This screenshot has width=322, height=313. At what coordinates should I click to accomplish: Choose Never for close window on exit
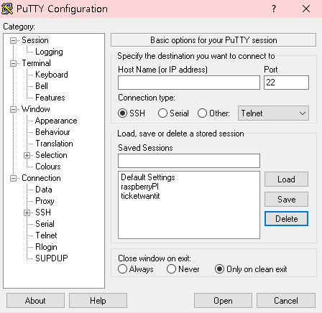click(171, 269)
